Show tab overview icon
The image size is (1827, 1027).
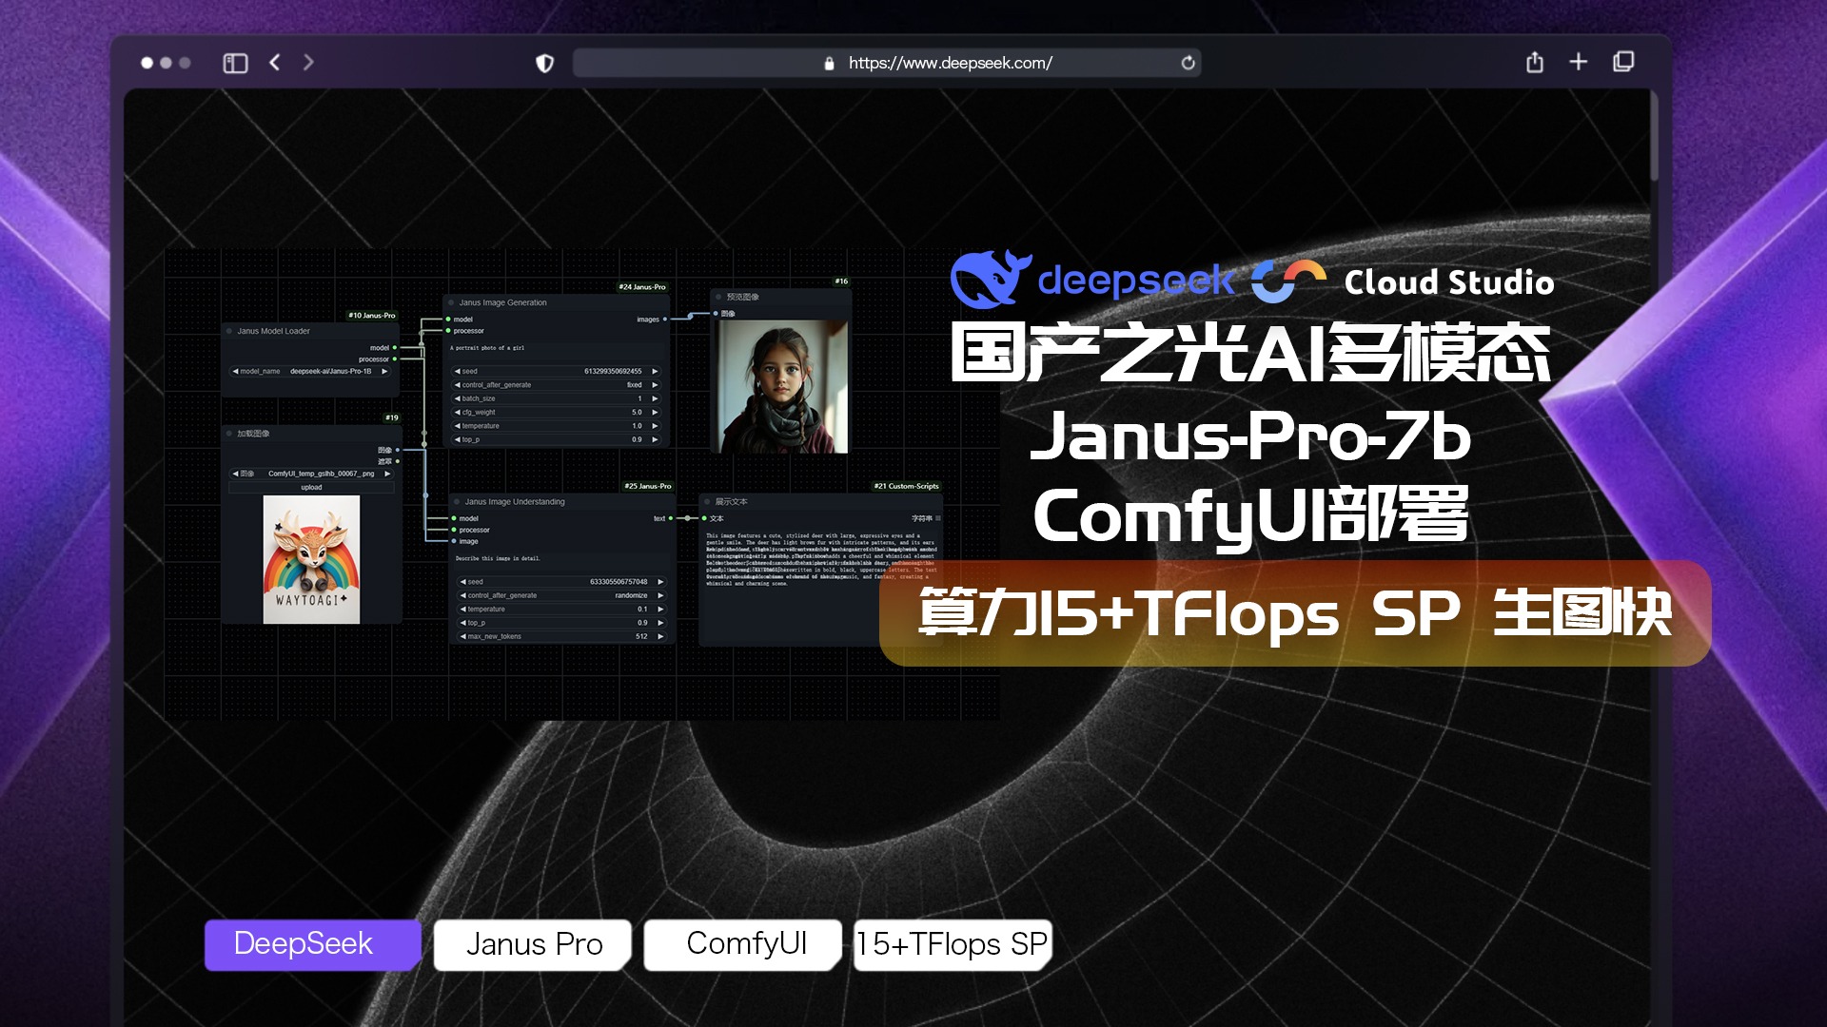1624,62
